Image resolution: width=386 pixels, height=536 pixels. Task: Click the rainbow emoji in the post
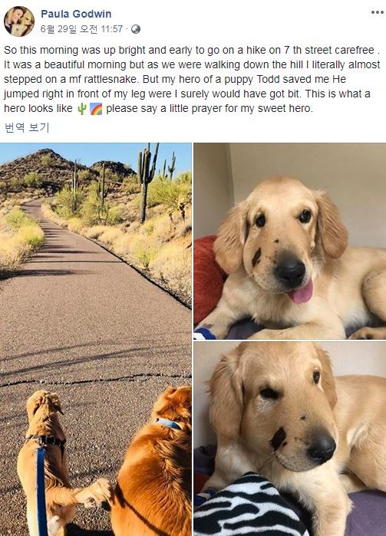pos(96,109)
